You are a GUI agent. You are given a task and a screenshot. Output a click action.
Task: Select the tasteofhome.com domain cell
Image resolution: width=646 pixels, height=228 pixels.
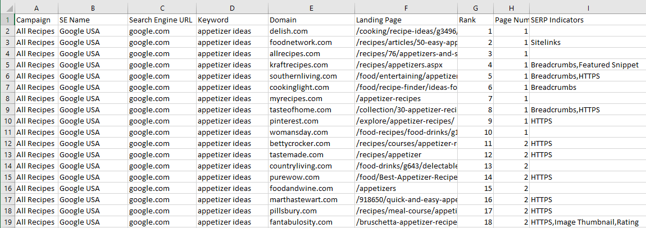(x=311, y=110)
